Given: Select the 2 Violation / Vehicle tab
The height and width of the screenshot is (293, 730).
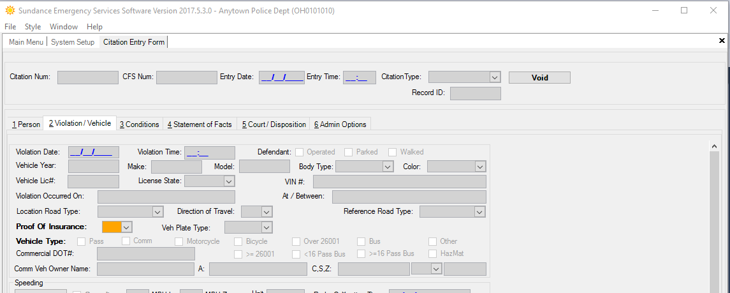Looking at the screenshot, I should click(80, 123).
